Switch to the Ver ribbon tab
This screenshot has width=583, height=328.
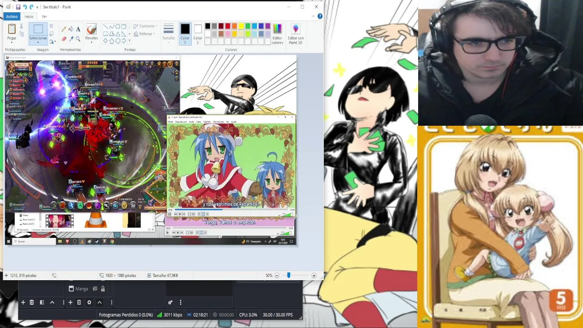point(44,16)
